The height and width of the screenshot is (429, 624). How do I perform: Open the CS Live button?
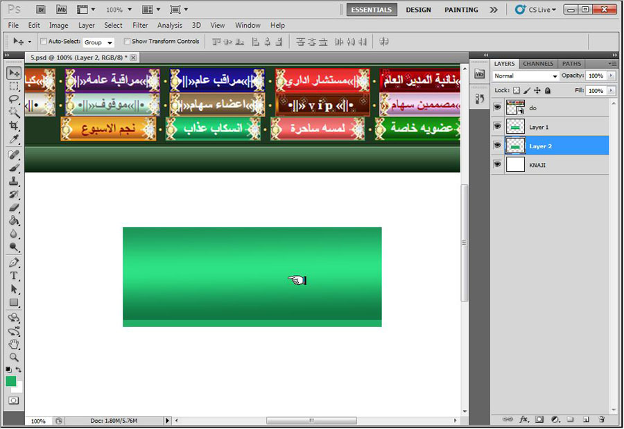point(535,10)
